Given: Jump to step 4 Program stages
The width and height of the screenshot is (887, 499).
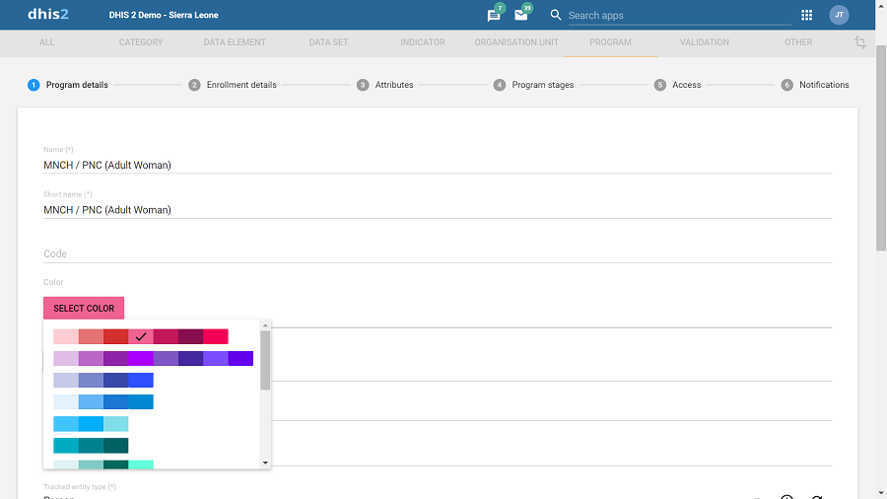Looking at the screenshot, I should (x=533, y=85).
